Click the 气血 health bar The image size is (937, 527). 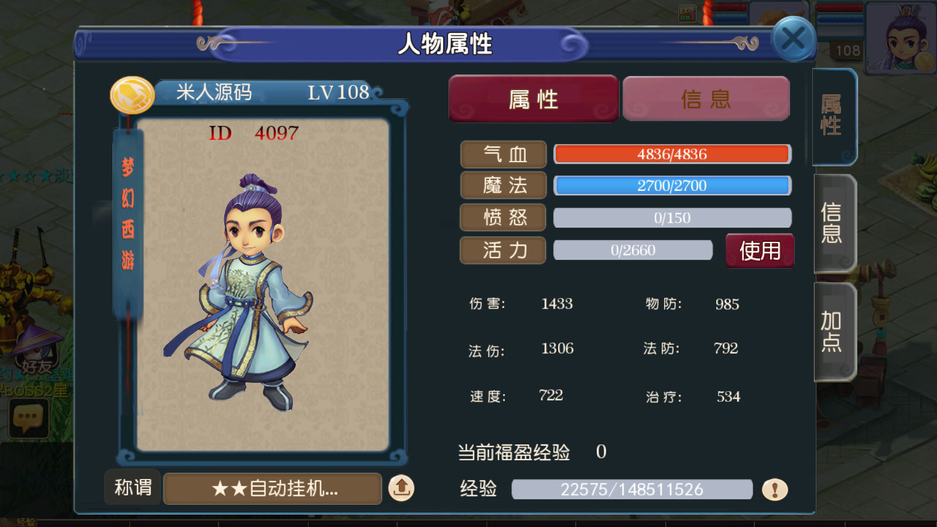[x=672, y=154]
